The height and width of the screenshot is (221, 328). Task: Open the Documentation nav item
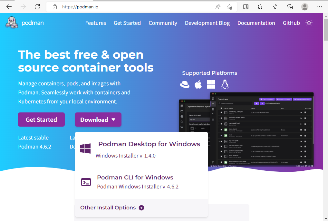(256, 23)
